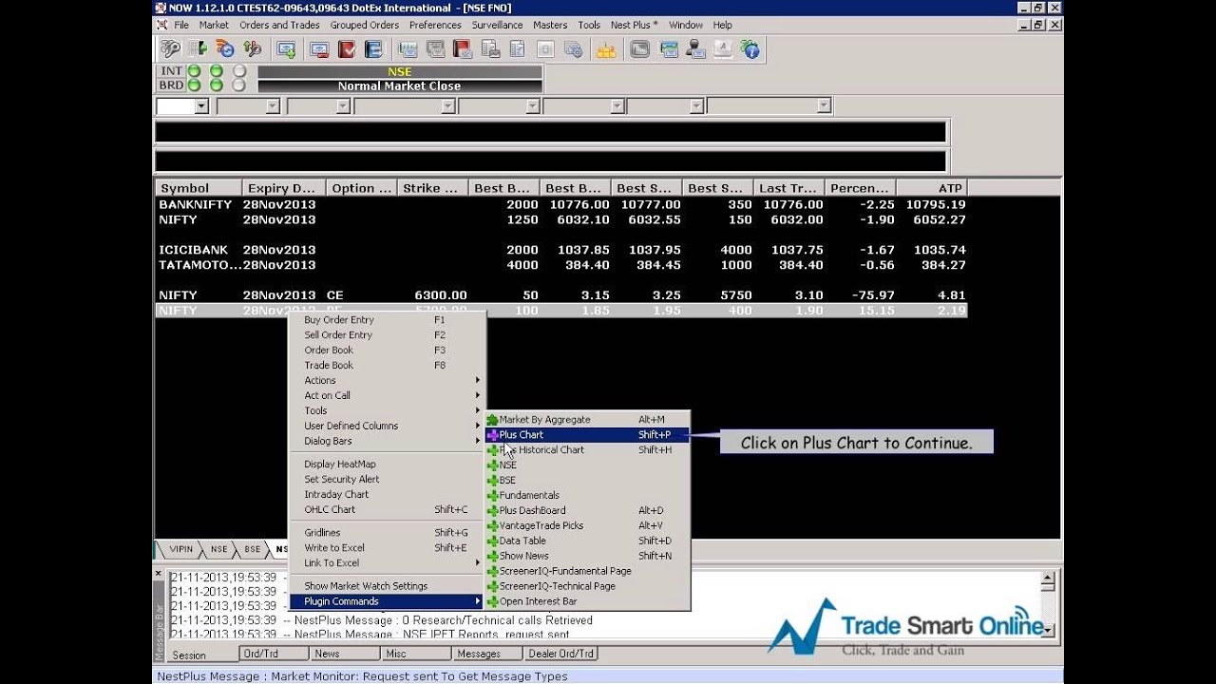Switch to the BSE market watch tab
Viewport: 1216px width, 684px height.
tap(252, 549)
